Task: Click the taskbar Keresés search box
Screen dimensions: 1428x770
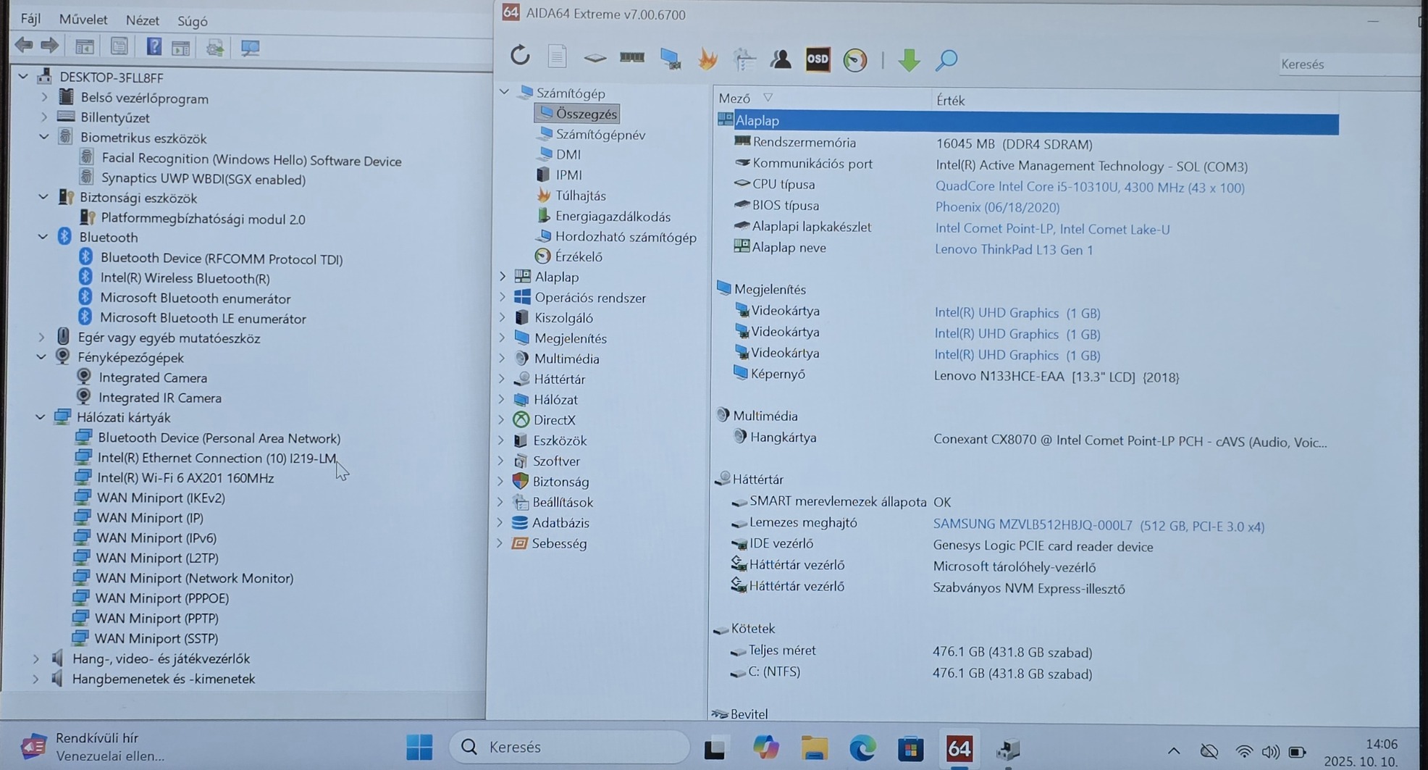Action: 570,747
